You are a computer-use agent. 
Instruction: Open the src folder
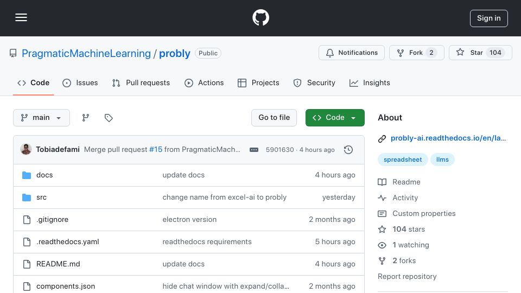pyautogui.click(x=42, y=198)
